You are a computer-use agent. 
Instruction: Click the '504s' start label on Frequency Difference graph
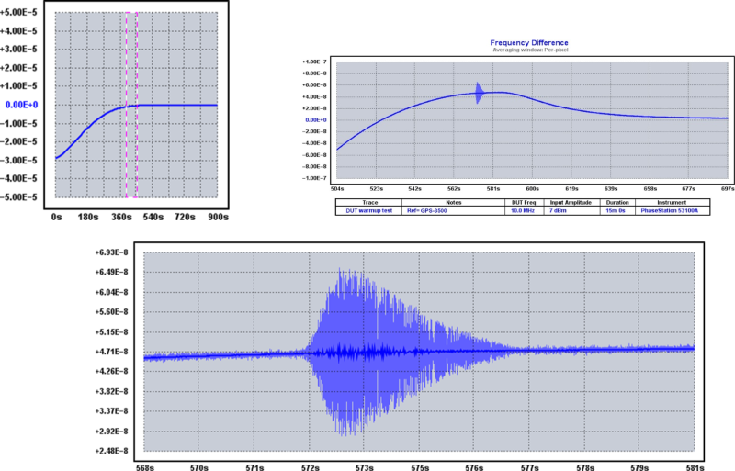coord(337,189)
